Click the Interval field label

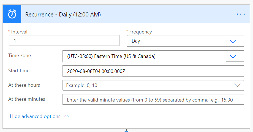point(19,32)
